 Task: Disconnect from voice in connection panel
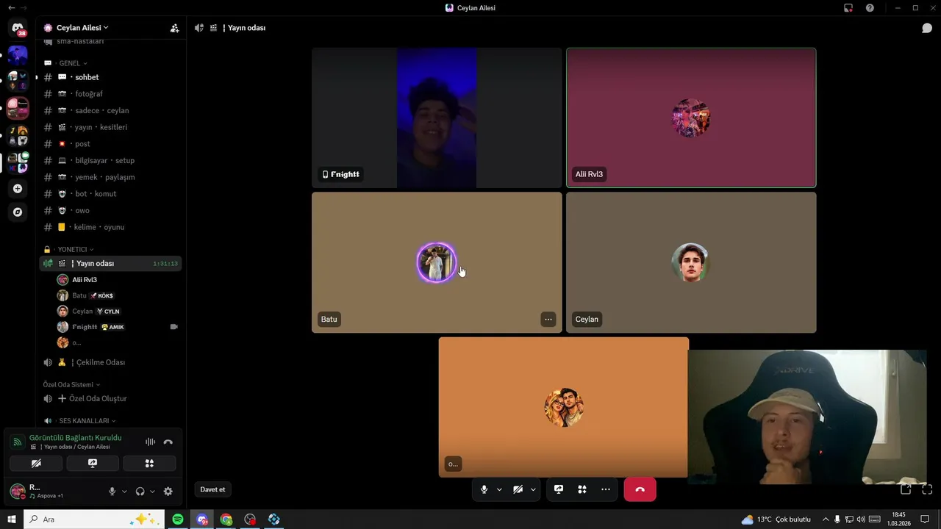pyautogui.click(x=168, y=442)
